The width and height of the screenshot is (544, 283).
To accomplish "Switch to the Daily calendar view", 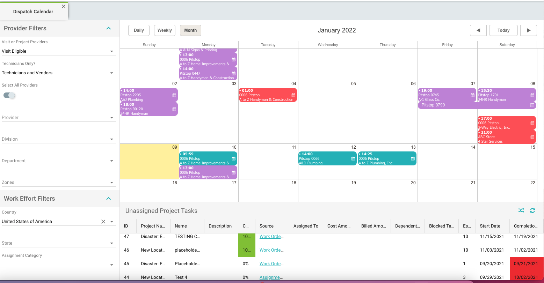I will 139,30.
